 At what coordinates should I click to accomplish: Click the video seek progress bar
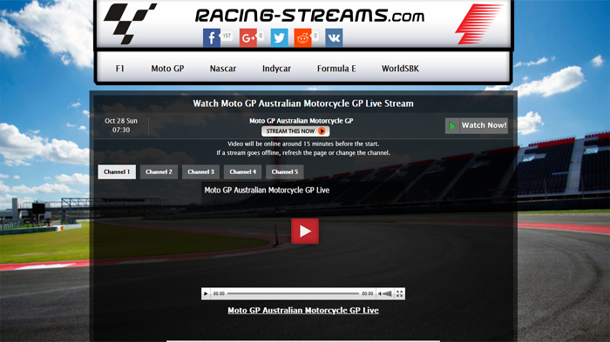tap(293, 294)
